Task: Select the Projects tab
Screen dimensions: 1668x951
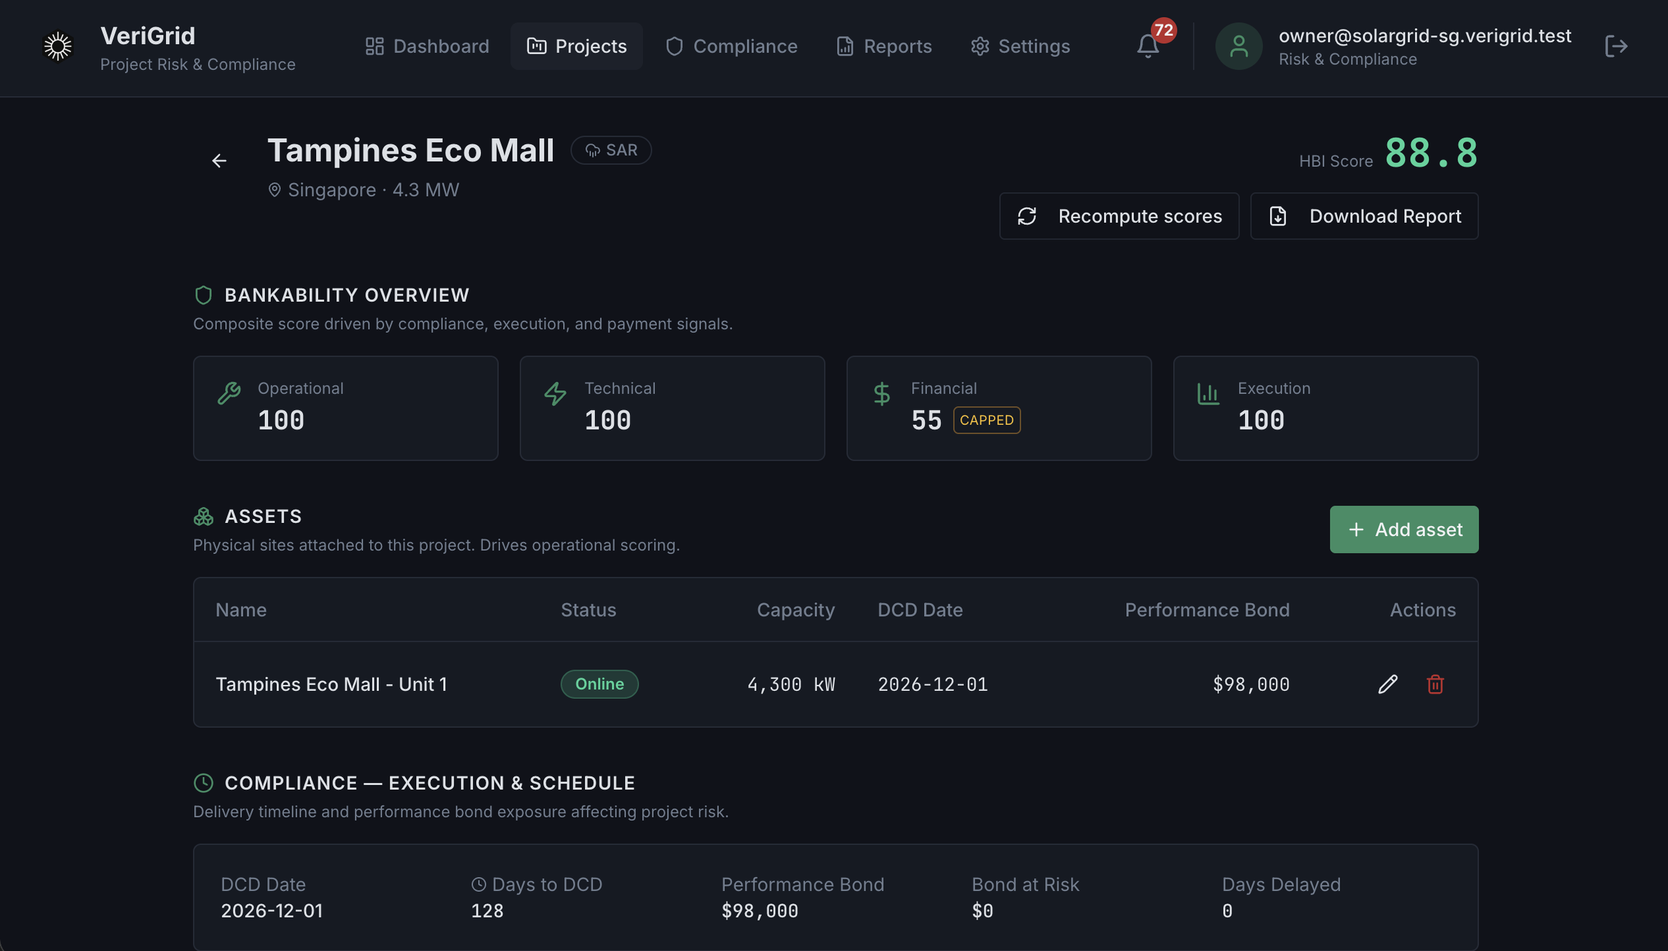Action: point(576,46)
